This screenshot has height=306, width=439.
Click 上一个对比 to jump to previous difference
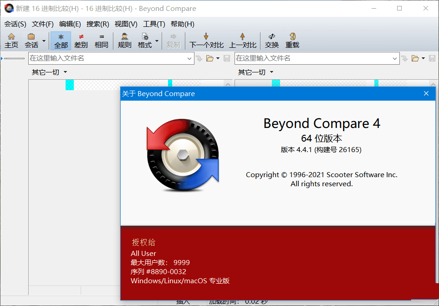pos(243,40)
